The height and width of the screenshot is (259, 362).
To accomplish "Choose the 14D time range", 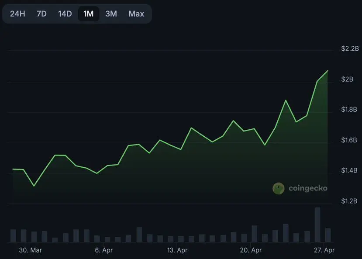I will coord(65,14).
